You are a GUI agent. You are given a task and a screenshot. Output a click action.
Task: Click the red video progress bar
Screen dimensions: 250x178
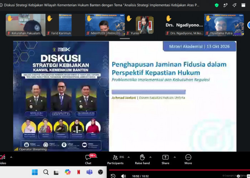pyautogui.click(x=180, y=170)
